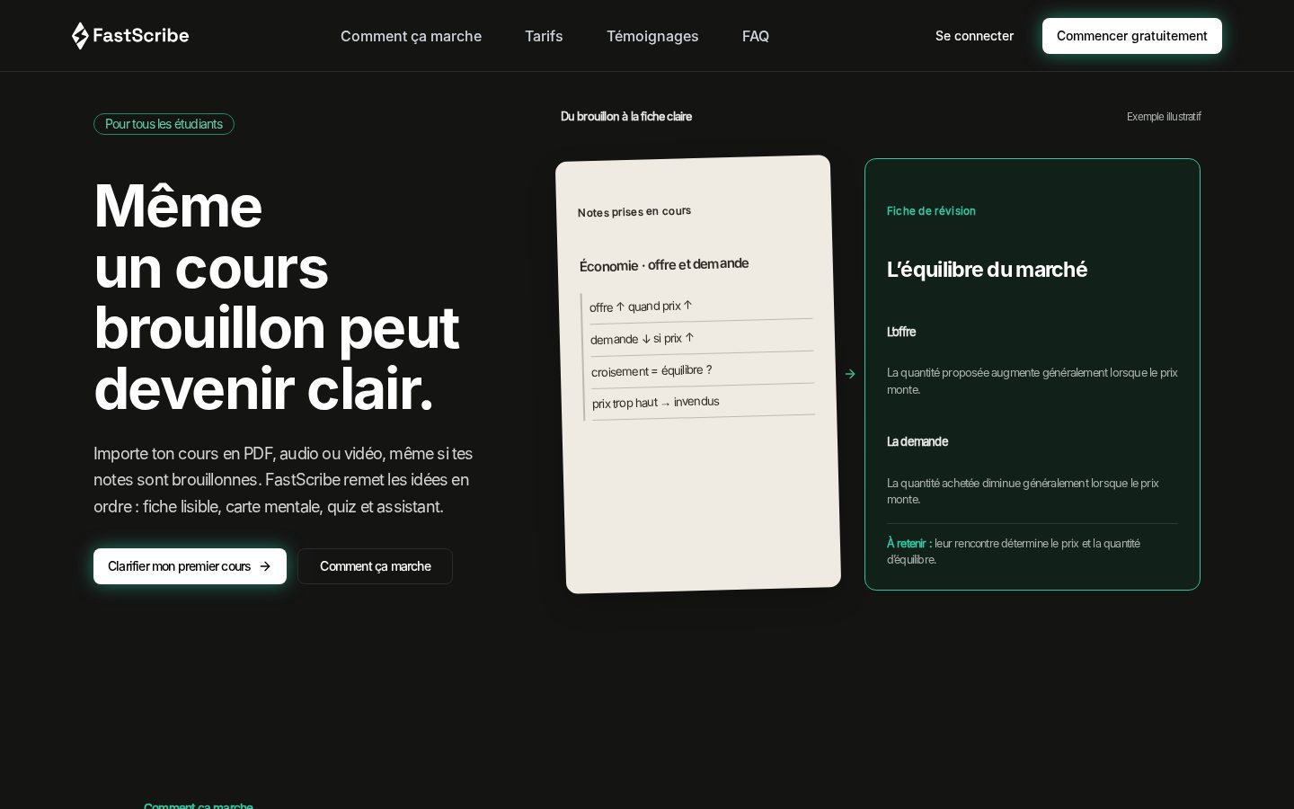Click the green arrow between the cards
1294x809 pixels.
(850, 374)
